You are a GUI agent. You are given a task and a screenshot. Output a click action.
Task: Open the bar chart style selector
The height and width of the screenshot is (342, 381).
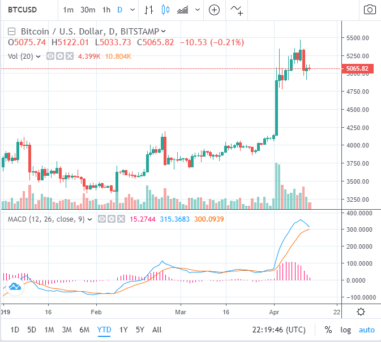(149, 10)
